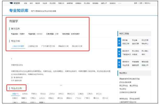Open the more options ellipsis in navbar

(x=120, y=3)
